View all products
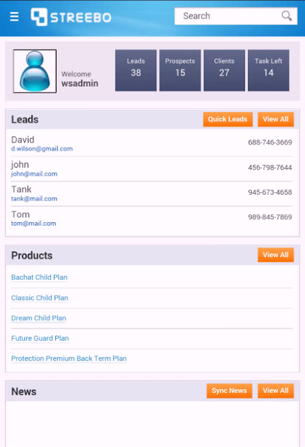305x447 pixels. point(276,255)
